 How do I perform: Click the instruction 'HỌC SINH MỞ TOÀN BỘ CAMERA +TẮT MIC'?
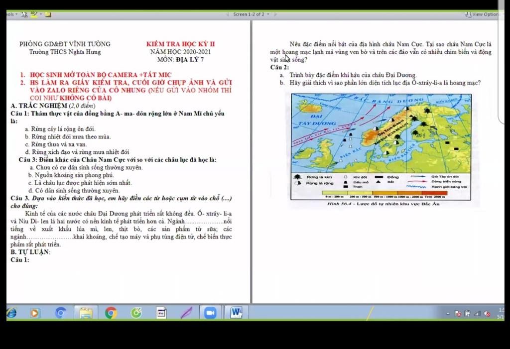click(101, 75)
